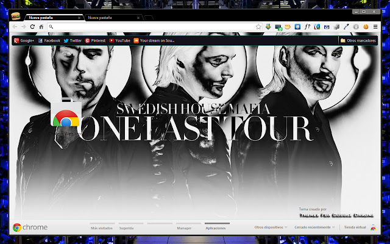Viewport: 390px width, 244px height.
Task: Open the cookie editor extension
Action: point(366,27)
